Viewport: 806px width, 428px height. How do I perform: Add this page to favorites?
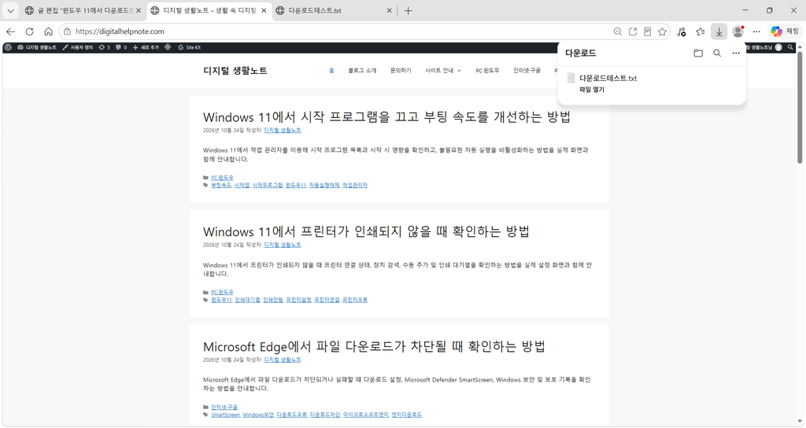point(663,31)
